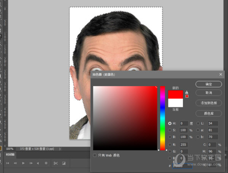Confirm color with 确定 button
The width and height of the screenshot is (228, 173).
(x=209, y=84)
